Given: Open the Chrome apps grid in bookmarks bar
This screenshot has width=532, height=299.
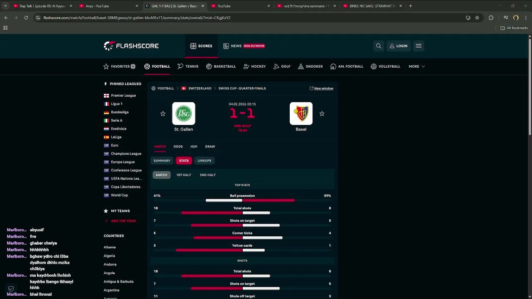Looking at the screenshot, I should click(5, 28).
